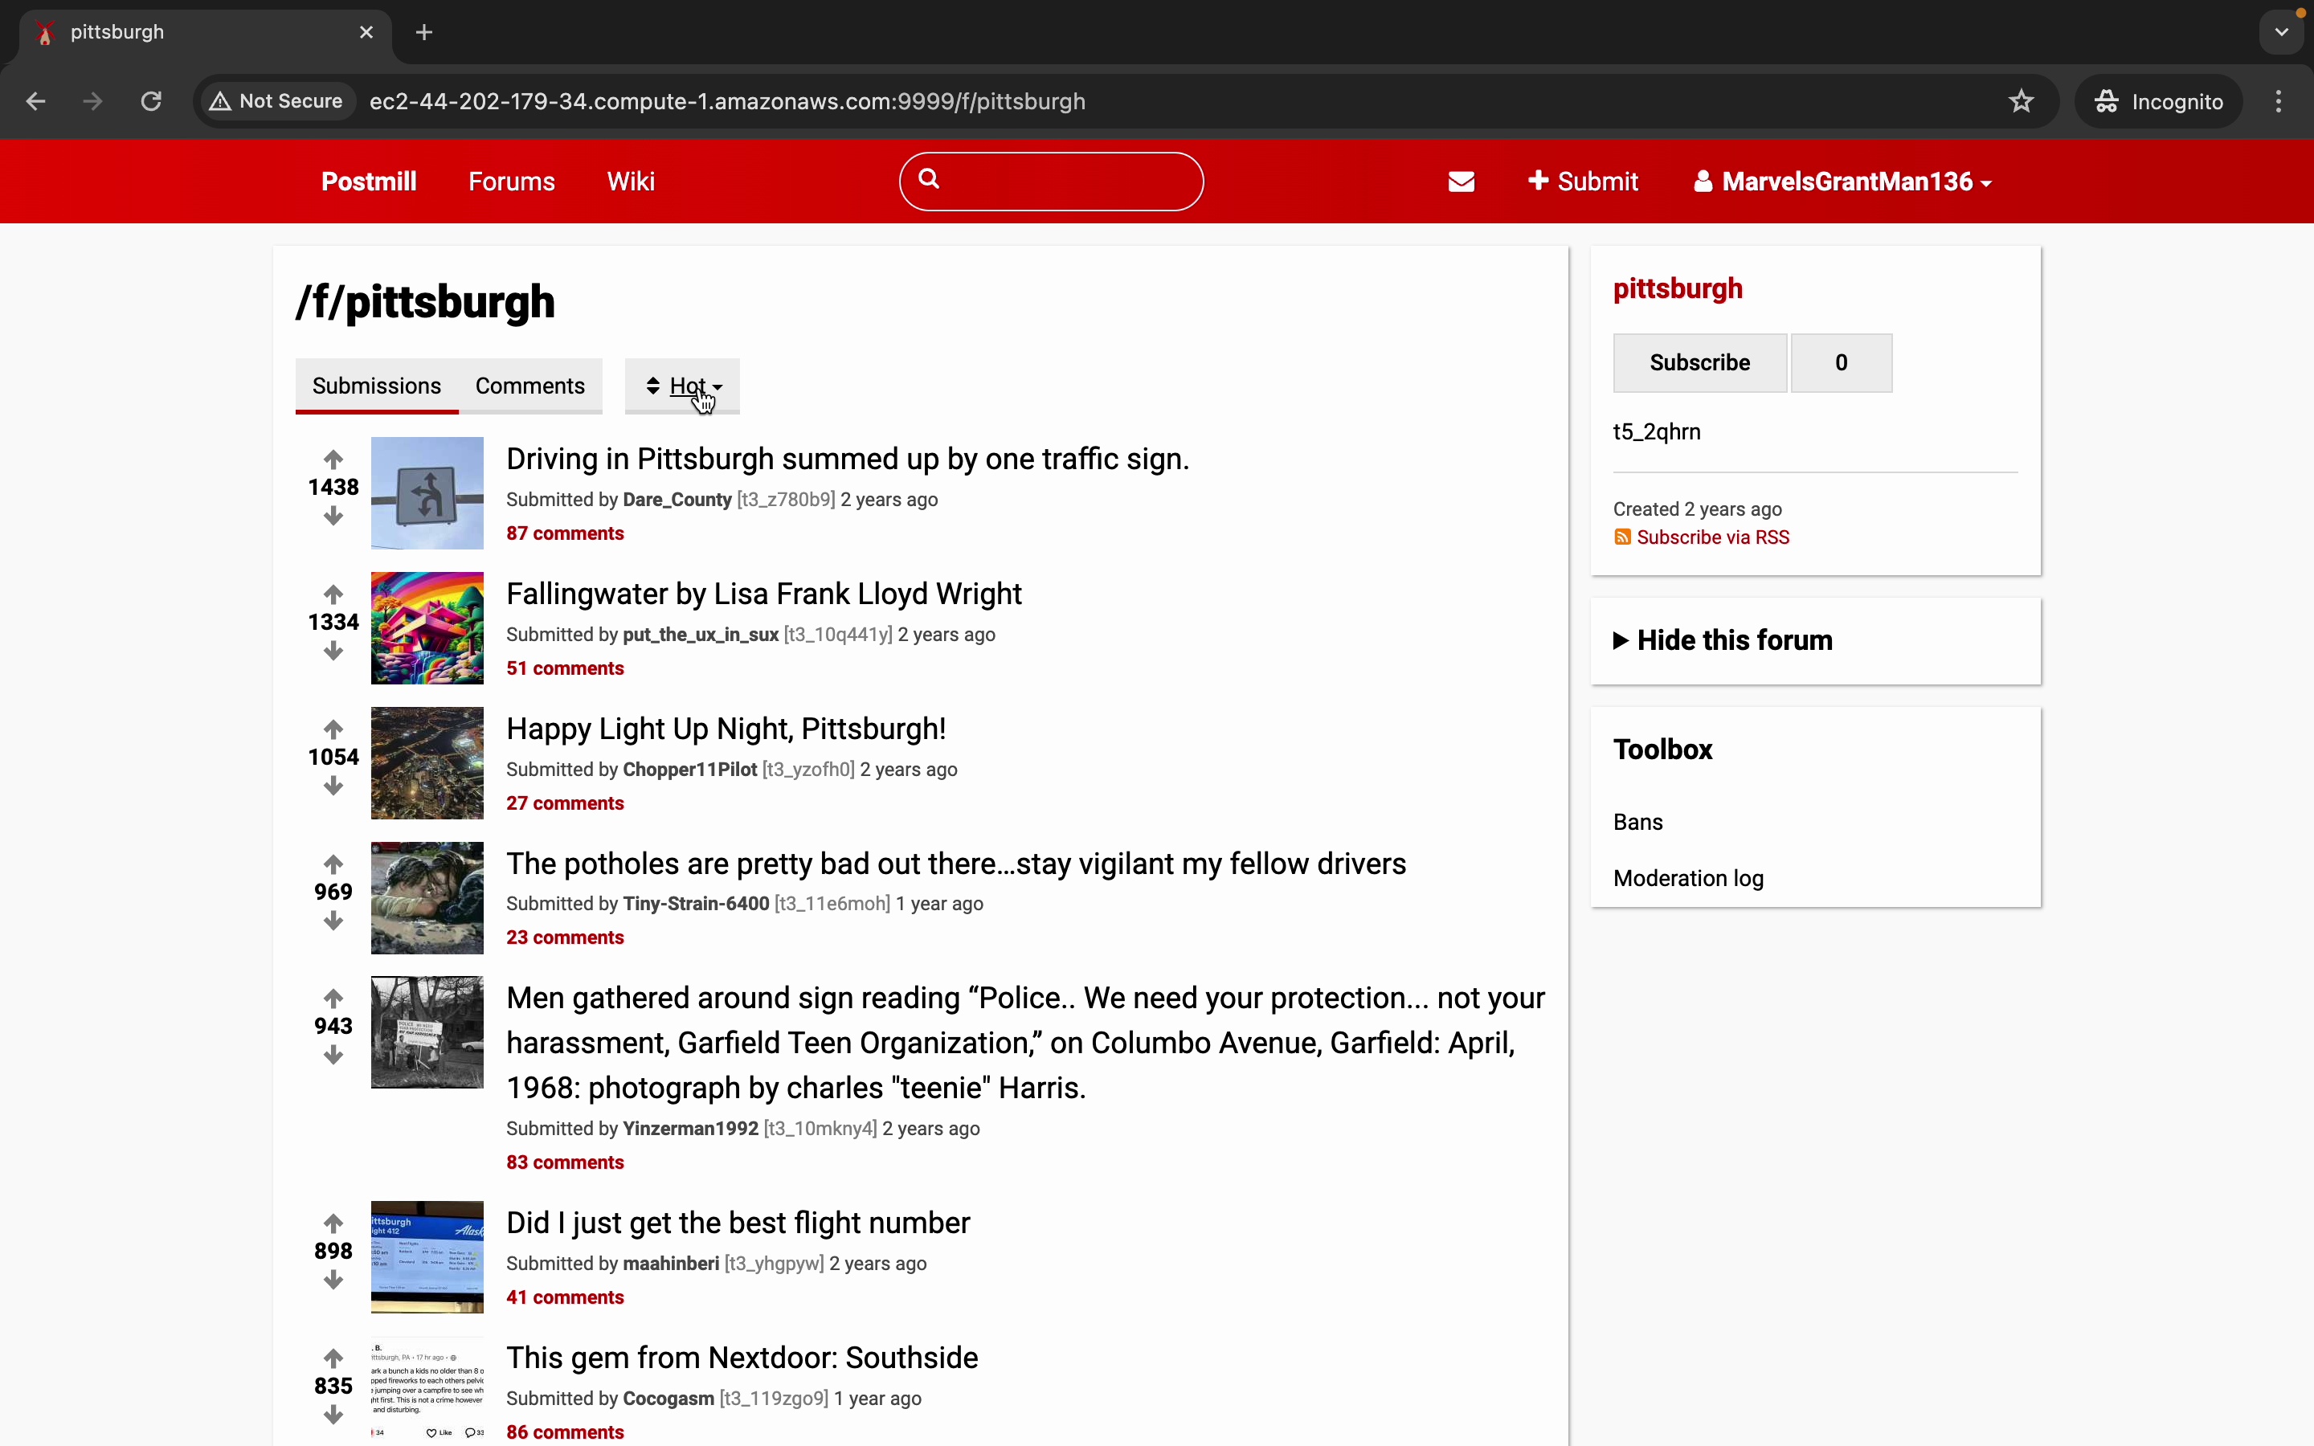Switch to the Comments tab
The image size is (2314, 1446).
click(529, 386)
